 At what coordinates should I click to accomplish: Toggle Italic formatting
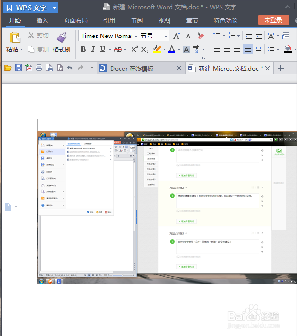93,49
